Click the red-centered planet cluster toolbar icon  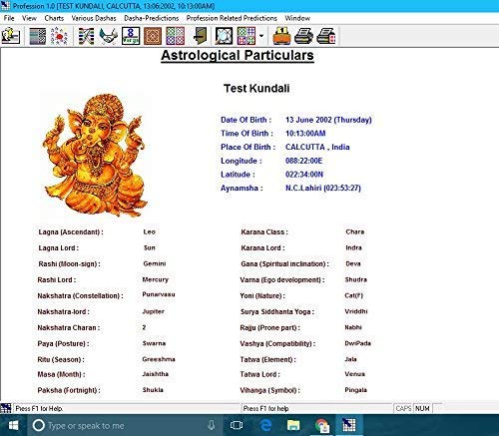click(x=59, y=36)
